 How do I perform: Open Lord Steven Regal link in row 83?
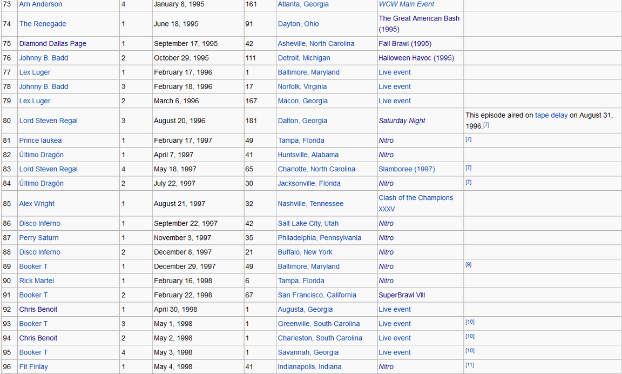pyautogui.click(x=49, y=169)
